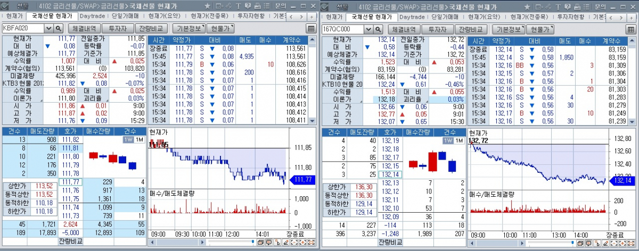Click the help question icon in right window
The height and width of the screenshot is (251, 639).
pos(569,6)
